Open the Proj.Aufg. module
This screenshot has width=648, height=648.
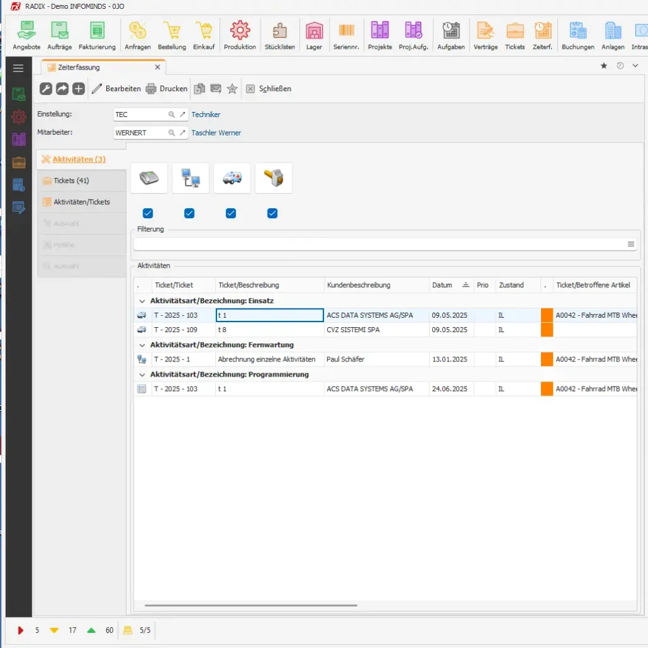click(413, 35)
